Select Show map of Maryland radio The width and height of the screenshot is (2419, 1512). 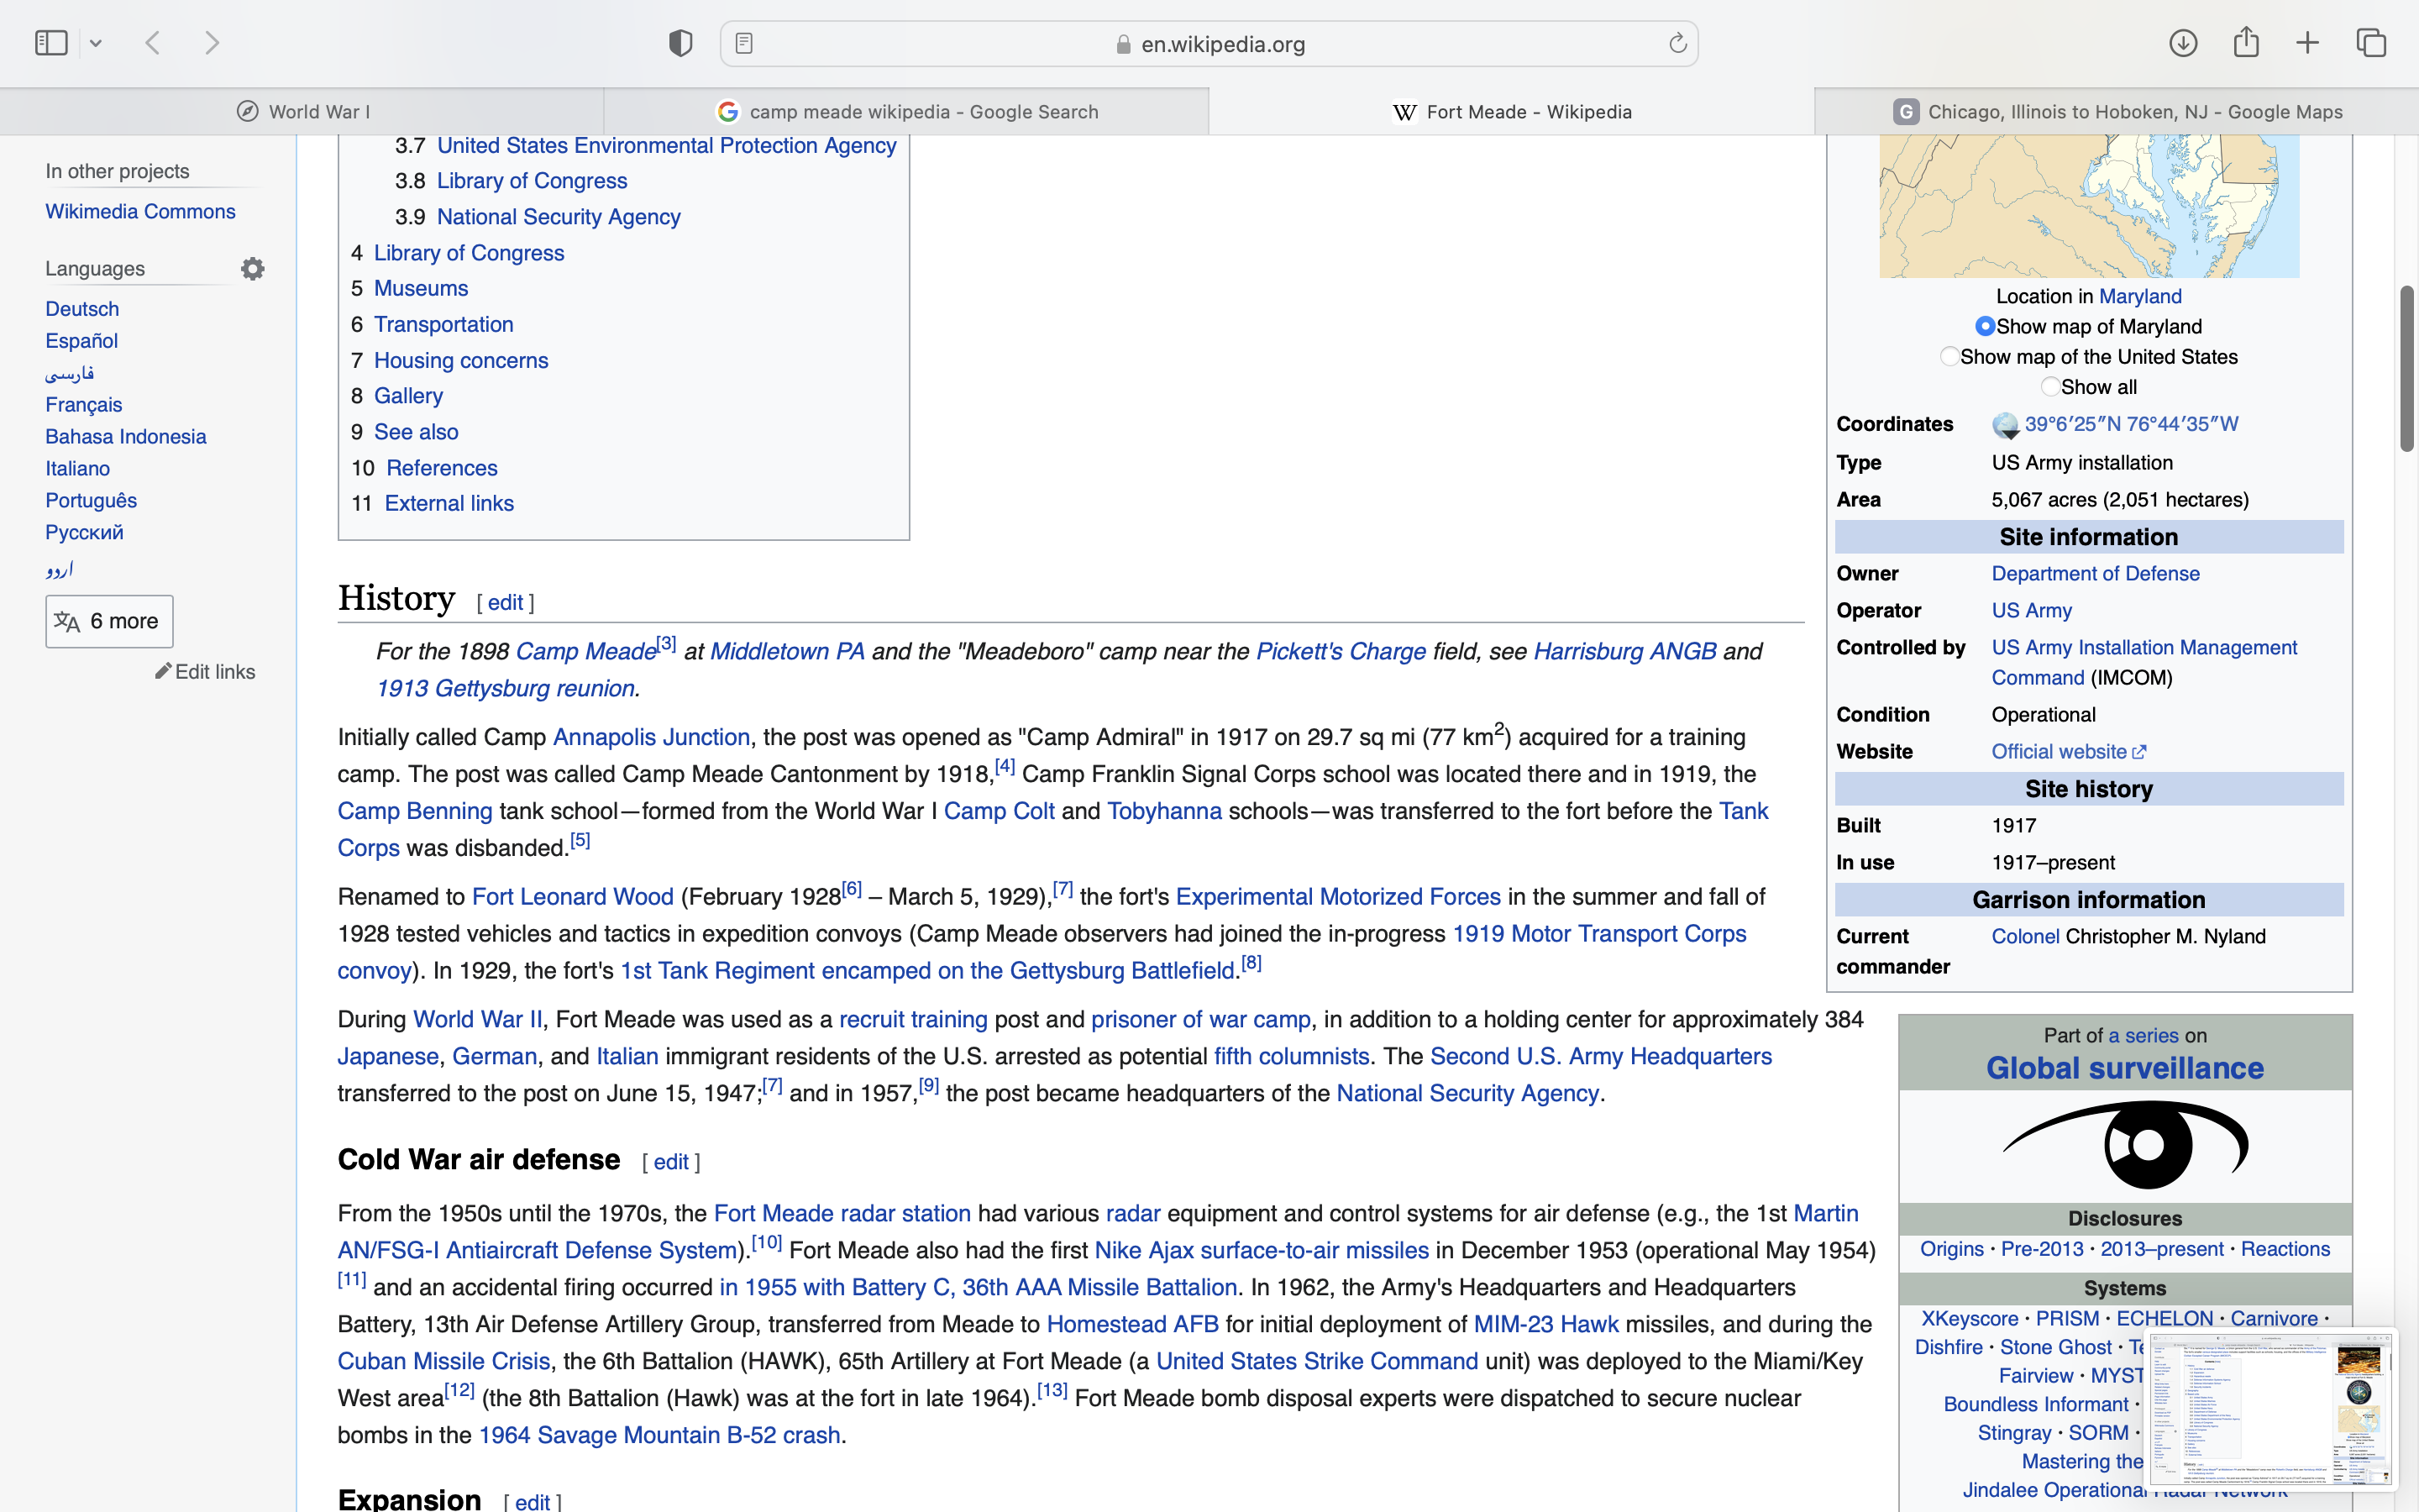(1986, 327)
